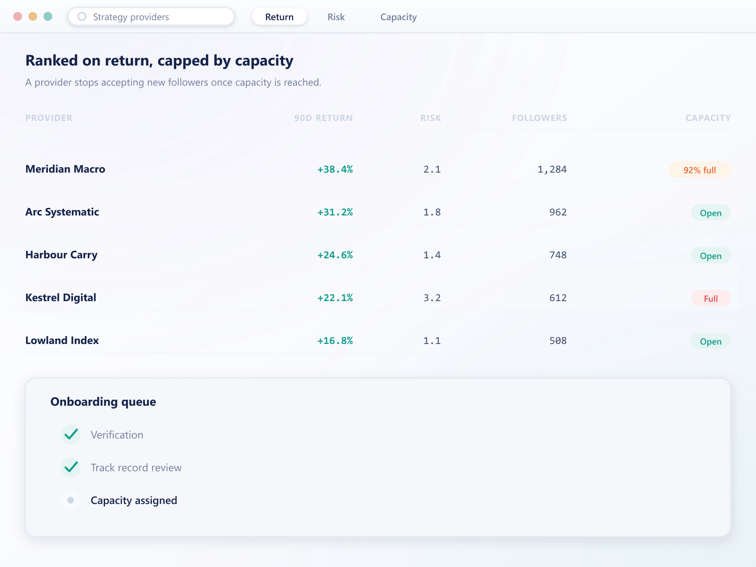Image resolution: width=756 pixels, height=567 pixels.
Task: Focus the Strategy providers search field
Action: [151, 17]
